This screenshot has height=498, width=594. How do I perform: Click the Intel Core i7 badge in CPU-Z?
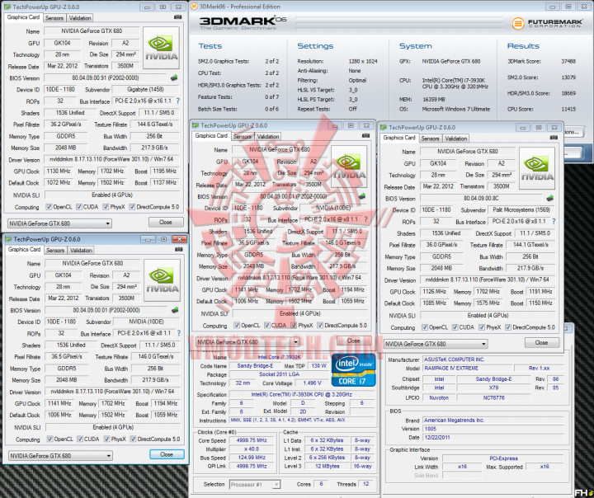click(x=353, y=370)
